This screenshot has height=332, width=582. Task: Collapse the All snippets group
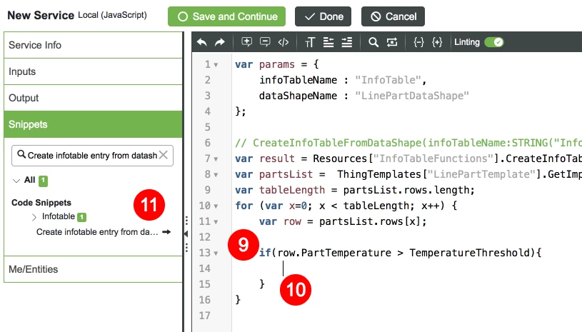16,181
